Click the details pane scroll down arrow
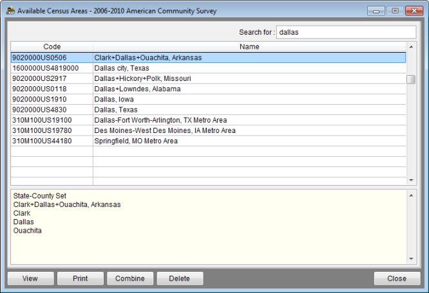This screenshot has width=429, height=293. pyautogui.click(x=411, y=259)
